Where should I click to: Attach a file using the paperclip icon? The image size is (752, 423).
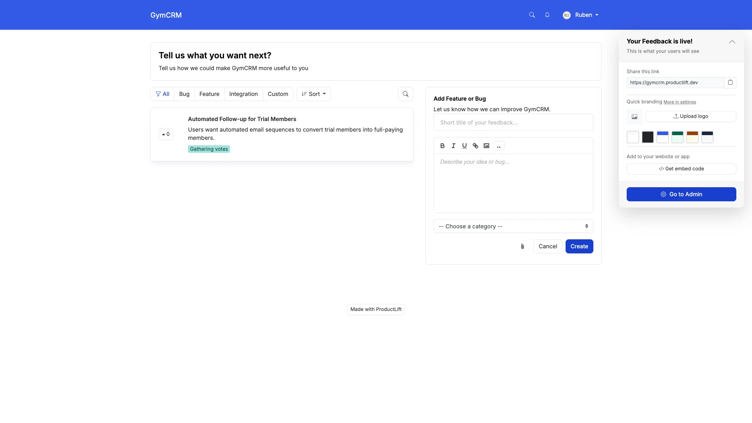tap(522, 246)
